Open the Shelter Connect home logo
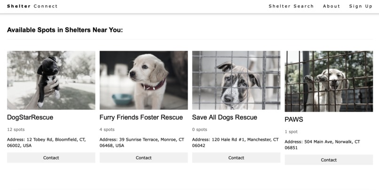379x190 pixels. click(32, 6)
